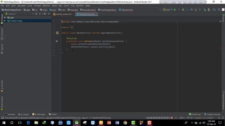The width and height of the screenshot is (225, 126).
Task: Open the Refactor menu
Action: point(46,6)
